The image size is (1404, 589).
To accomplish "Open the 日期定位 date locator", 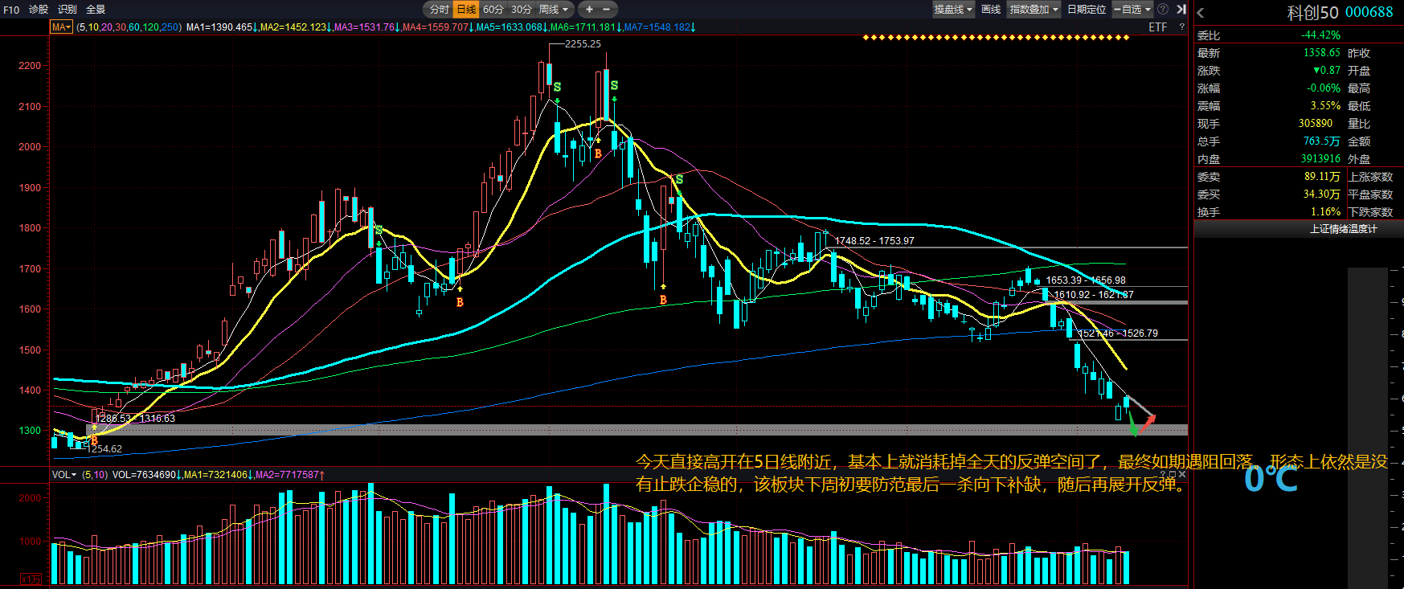I will click(1087, 10).
